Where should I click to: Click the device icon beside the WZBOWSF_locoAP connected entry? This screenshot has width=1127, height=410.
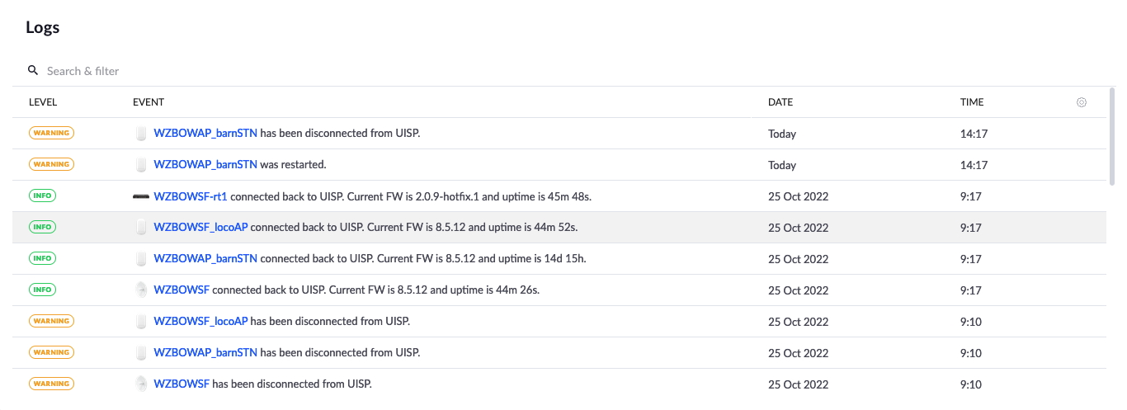(x=141, y=228)
